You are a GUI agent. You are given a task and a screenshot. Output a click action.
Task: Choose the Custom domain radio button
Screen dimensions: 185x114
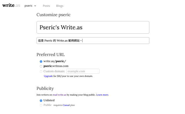click(x=41, y=71)
